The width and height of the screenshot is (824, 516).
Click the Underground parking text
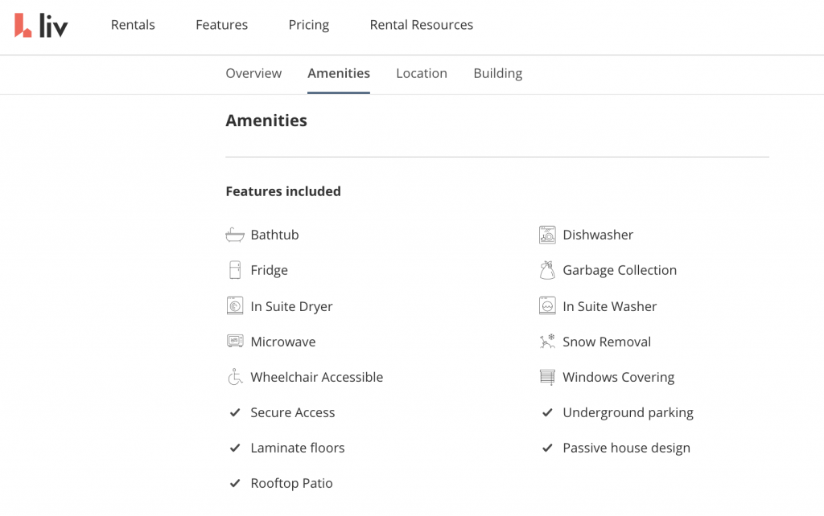point(628,413)
